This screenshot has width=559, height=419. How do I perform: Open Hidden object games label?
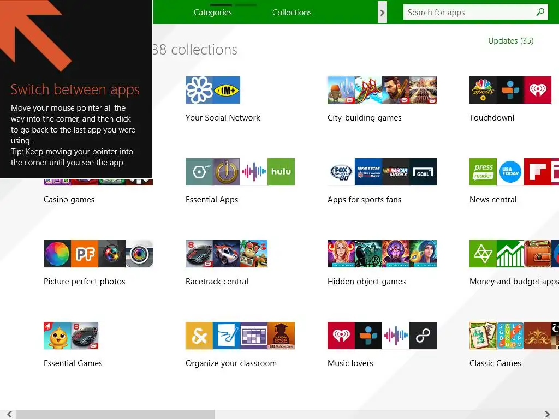point(366,282)
